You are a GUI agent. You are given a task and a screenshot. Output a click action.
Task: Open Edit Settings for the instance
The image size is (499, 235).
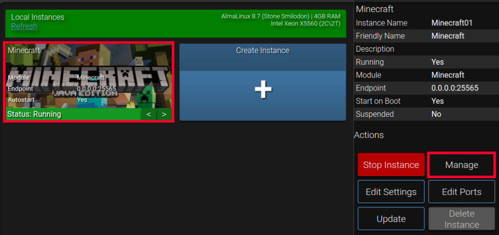[391, 192]
